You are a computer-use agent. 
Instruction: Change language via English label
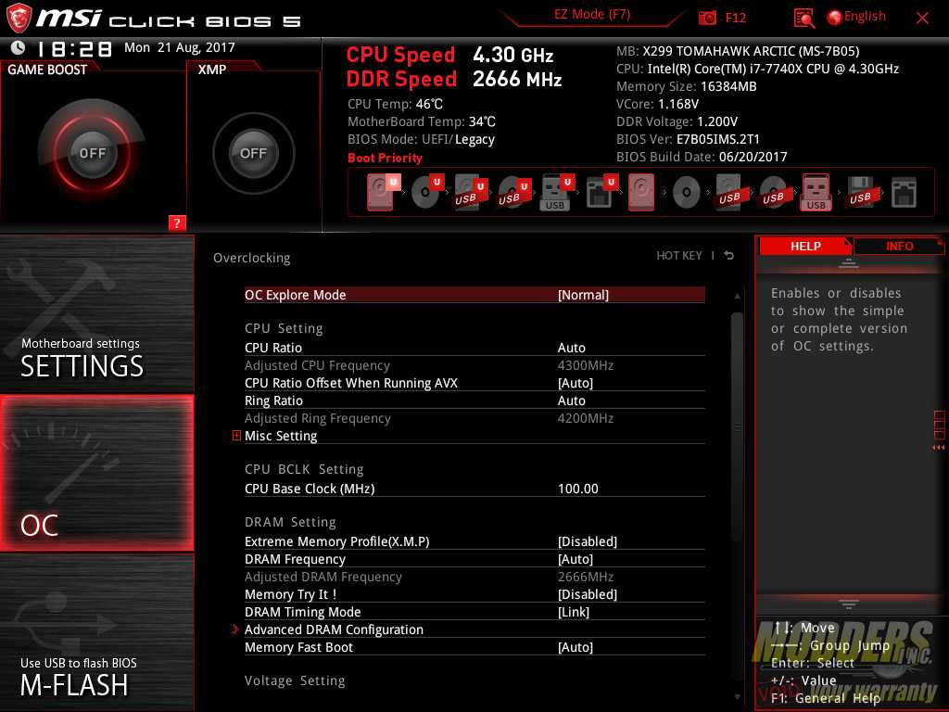pos(865,17)
